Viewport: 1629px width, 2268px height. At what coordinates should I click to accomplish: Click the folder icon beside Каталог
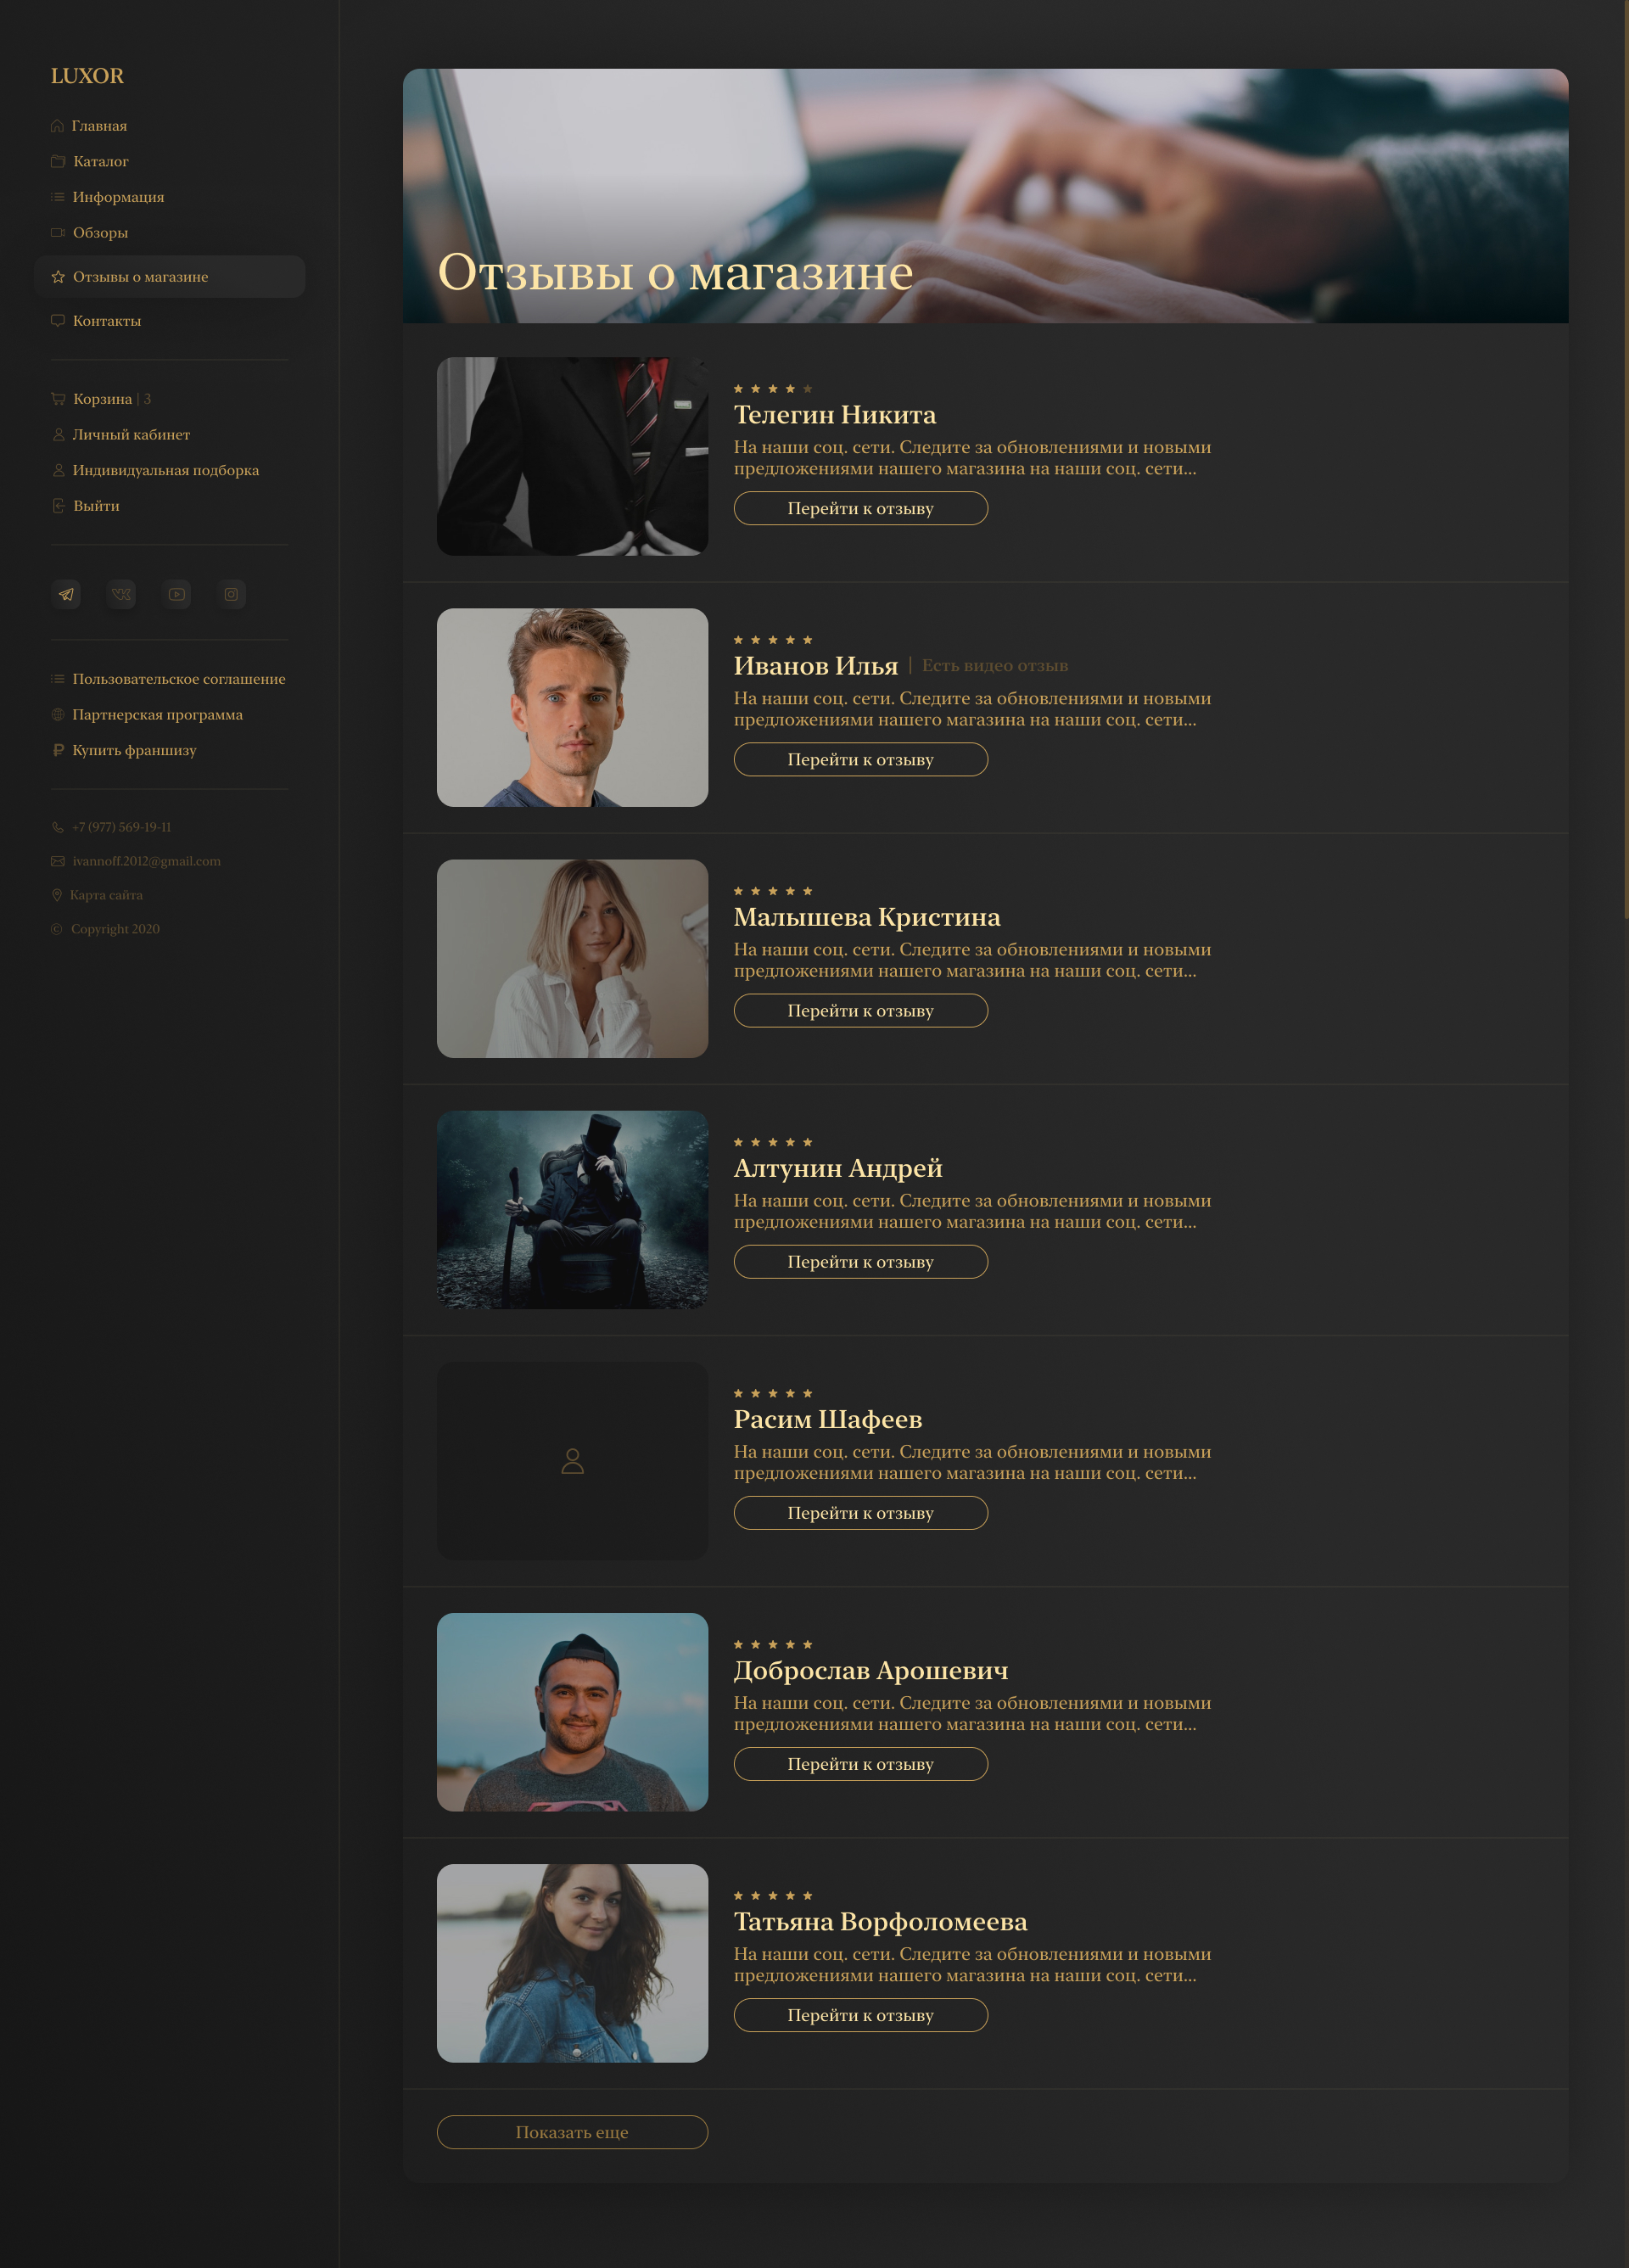[x=58, y=161]
